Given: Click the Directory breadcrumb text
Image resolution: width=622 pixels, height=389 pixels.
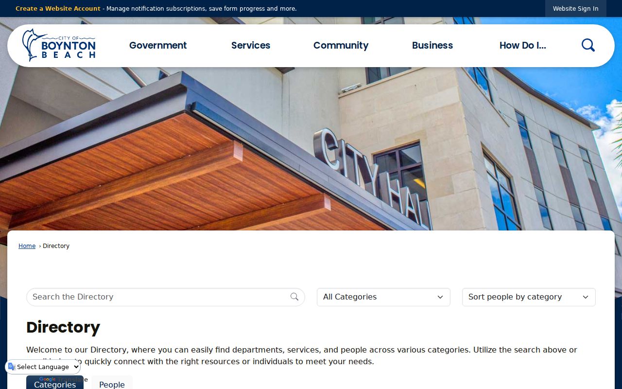Looking at the screenshot, I should click(x=56, y=246).
